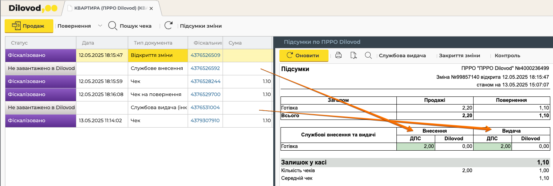
Task: Export totals report to PDF icon
Action: point(353,55)
